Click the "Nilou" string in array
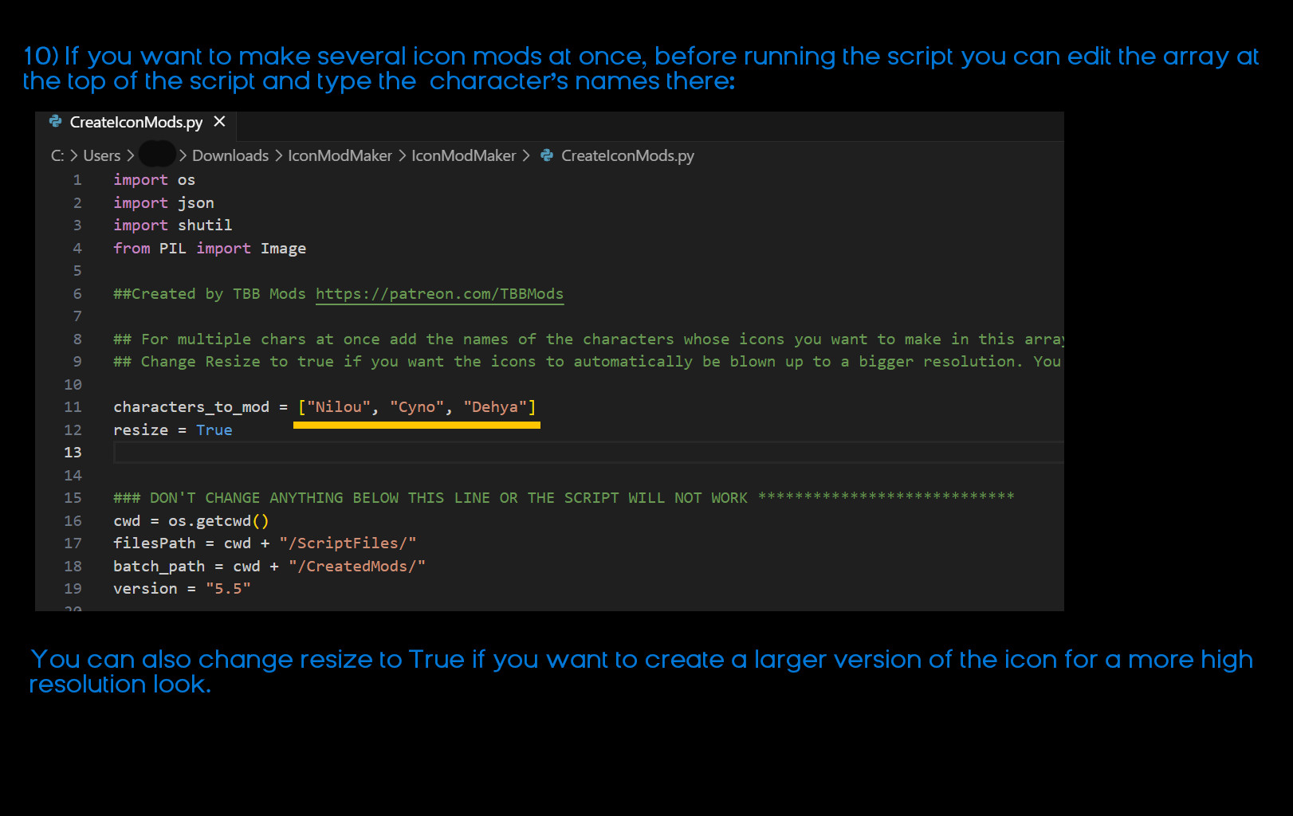Screen dimensions: 1293x816 (x=339, y=407)
